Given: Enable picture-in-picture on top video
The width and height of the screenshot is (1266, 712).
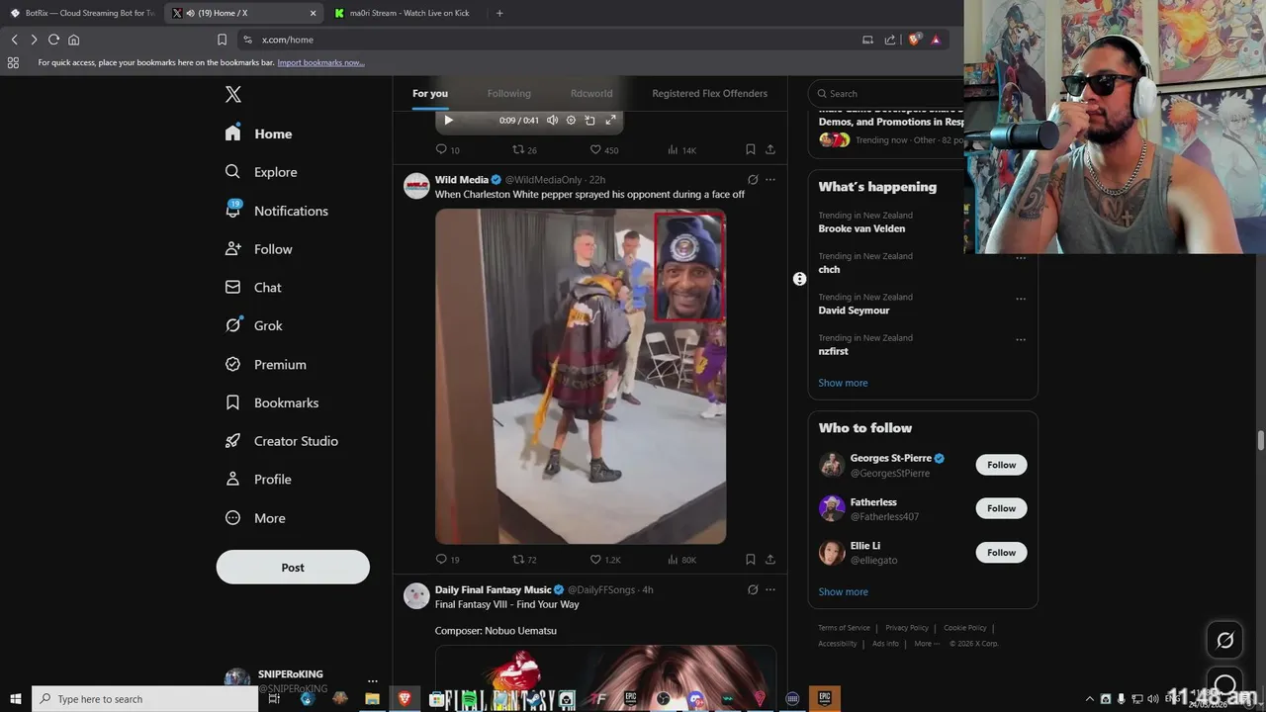Looking at the screenshot, I should click(589, 120).
